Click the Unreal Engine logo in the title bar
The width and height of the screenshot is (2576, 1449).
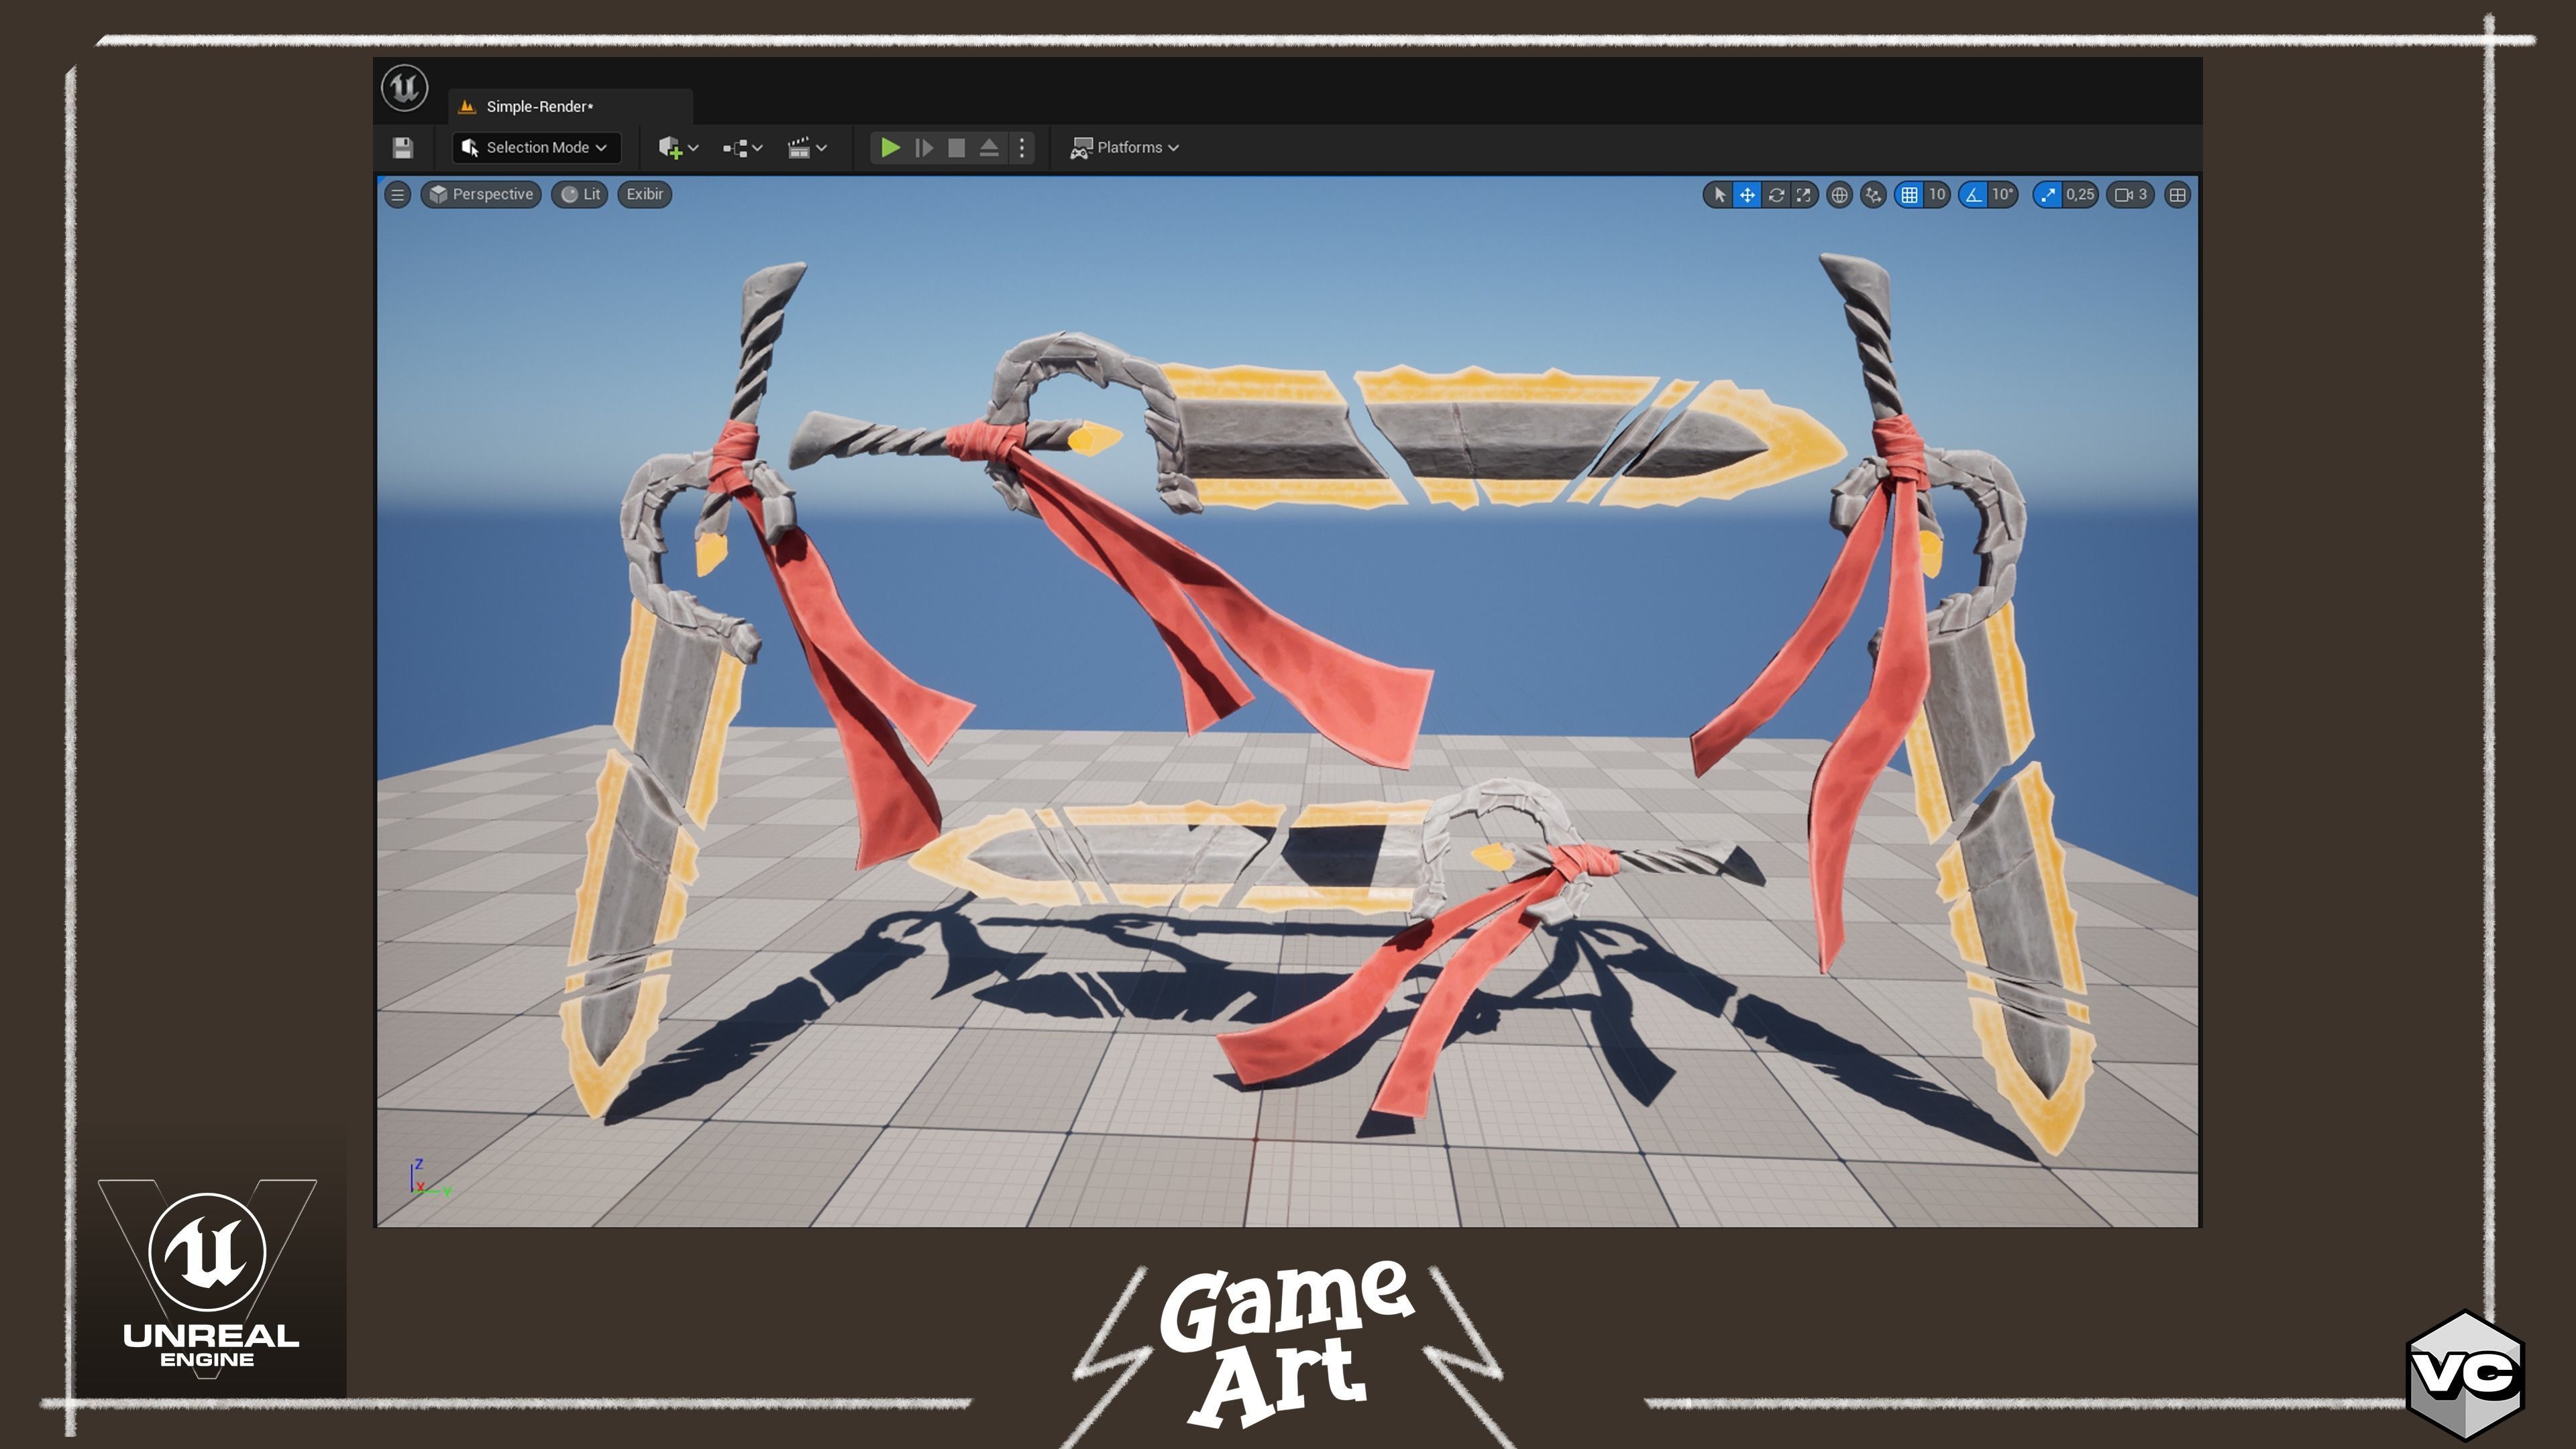(405, 88)
